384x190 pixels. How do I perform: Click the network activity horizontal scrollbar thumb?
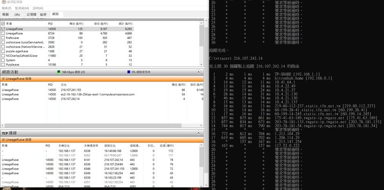pyautogui.click(x=93, y=126)
